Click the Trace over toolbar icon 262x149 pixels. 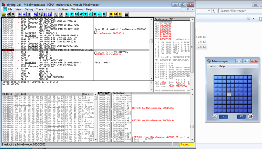49,14
